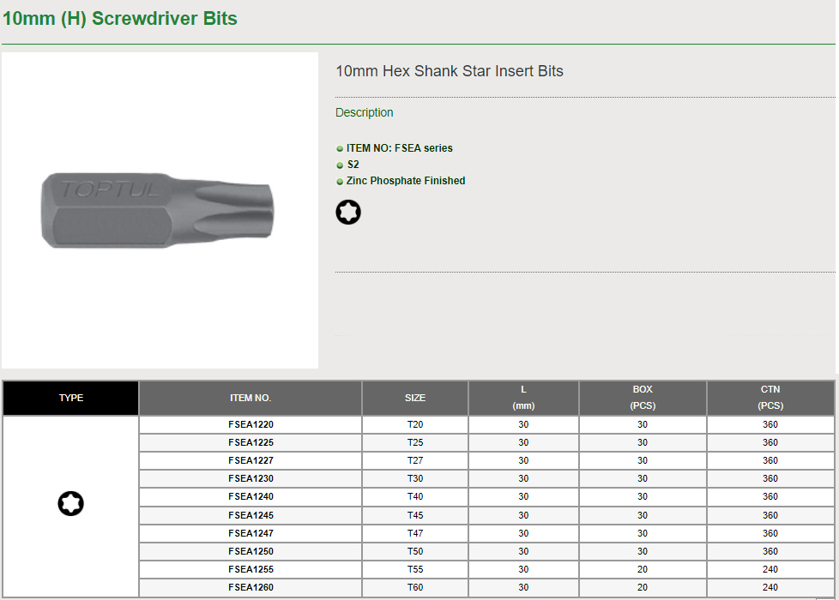Select item number FSEA1230
The height and width of the screenshot is (600, 839).
point(250,478)
